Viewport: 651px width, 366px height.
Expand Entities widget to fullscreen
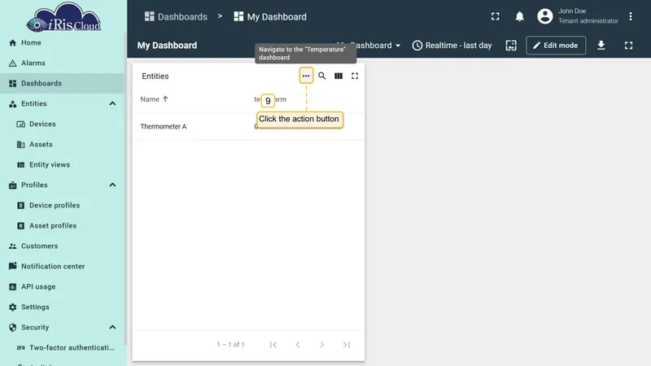(x=355, y=76)
